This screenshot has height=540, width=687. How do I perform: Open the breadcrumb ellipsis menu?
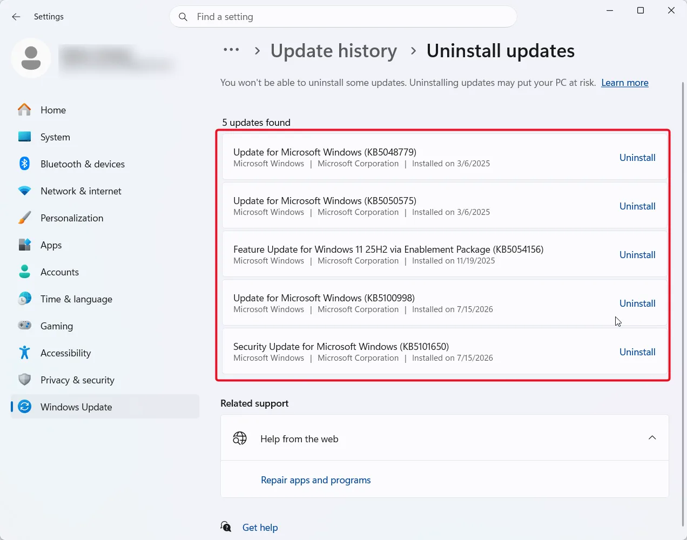tap(231, 50)
